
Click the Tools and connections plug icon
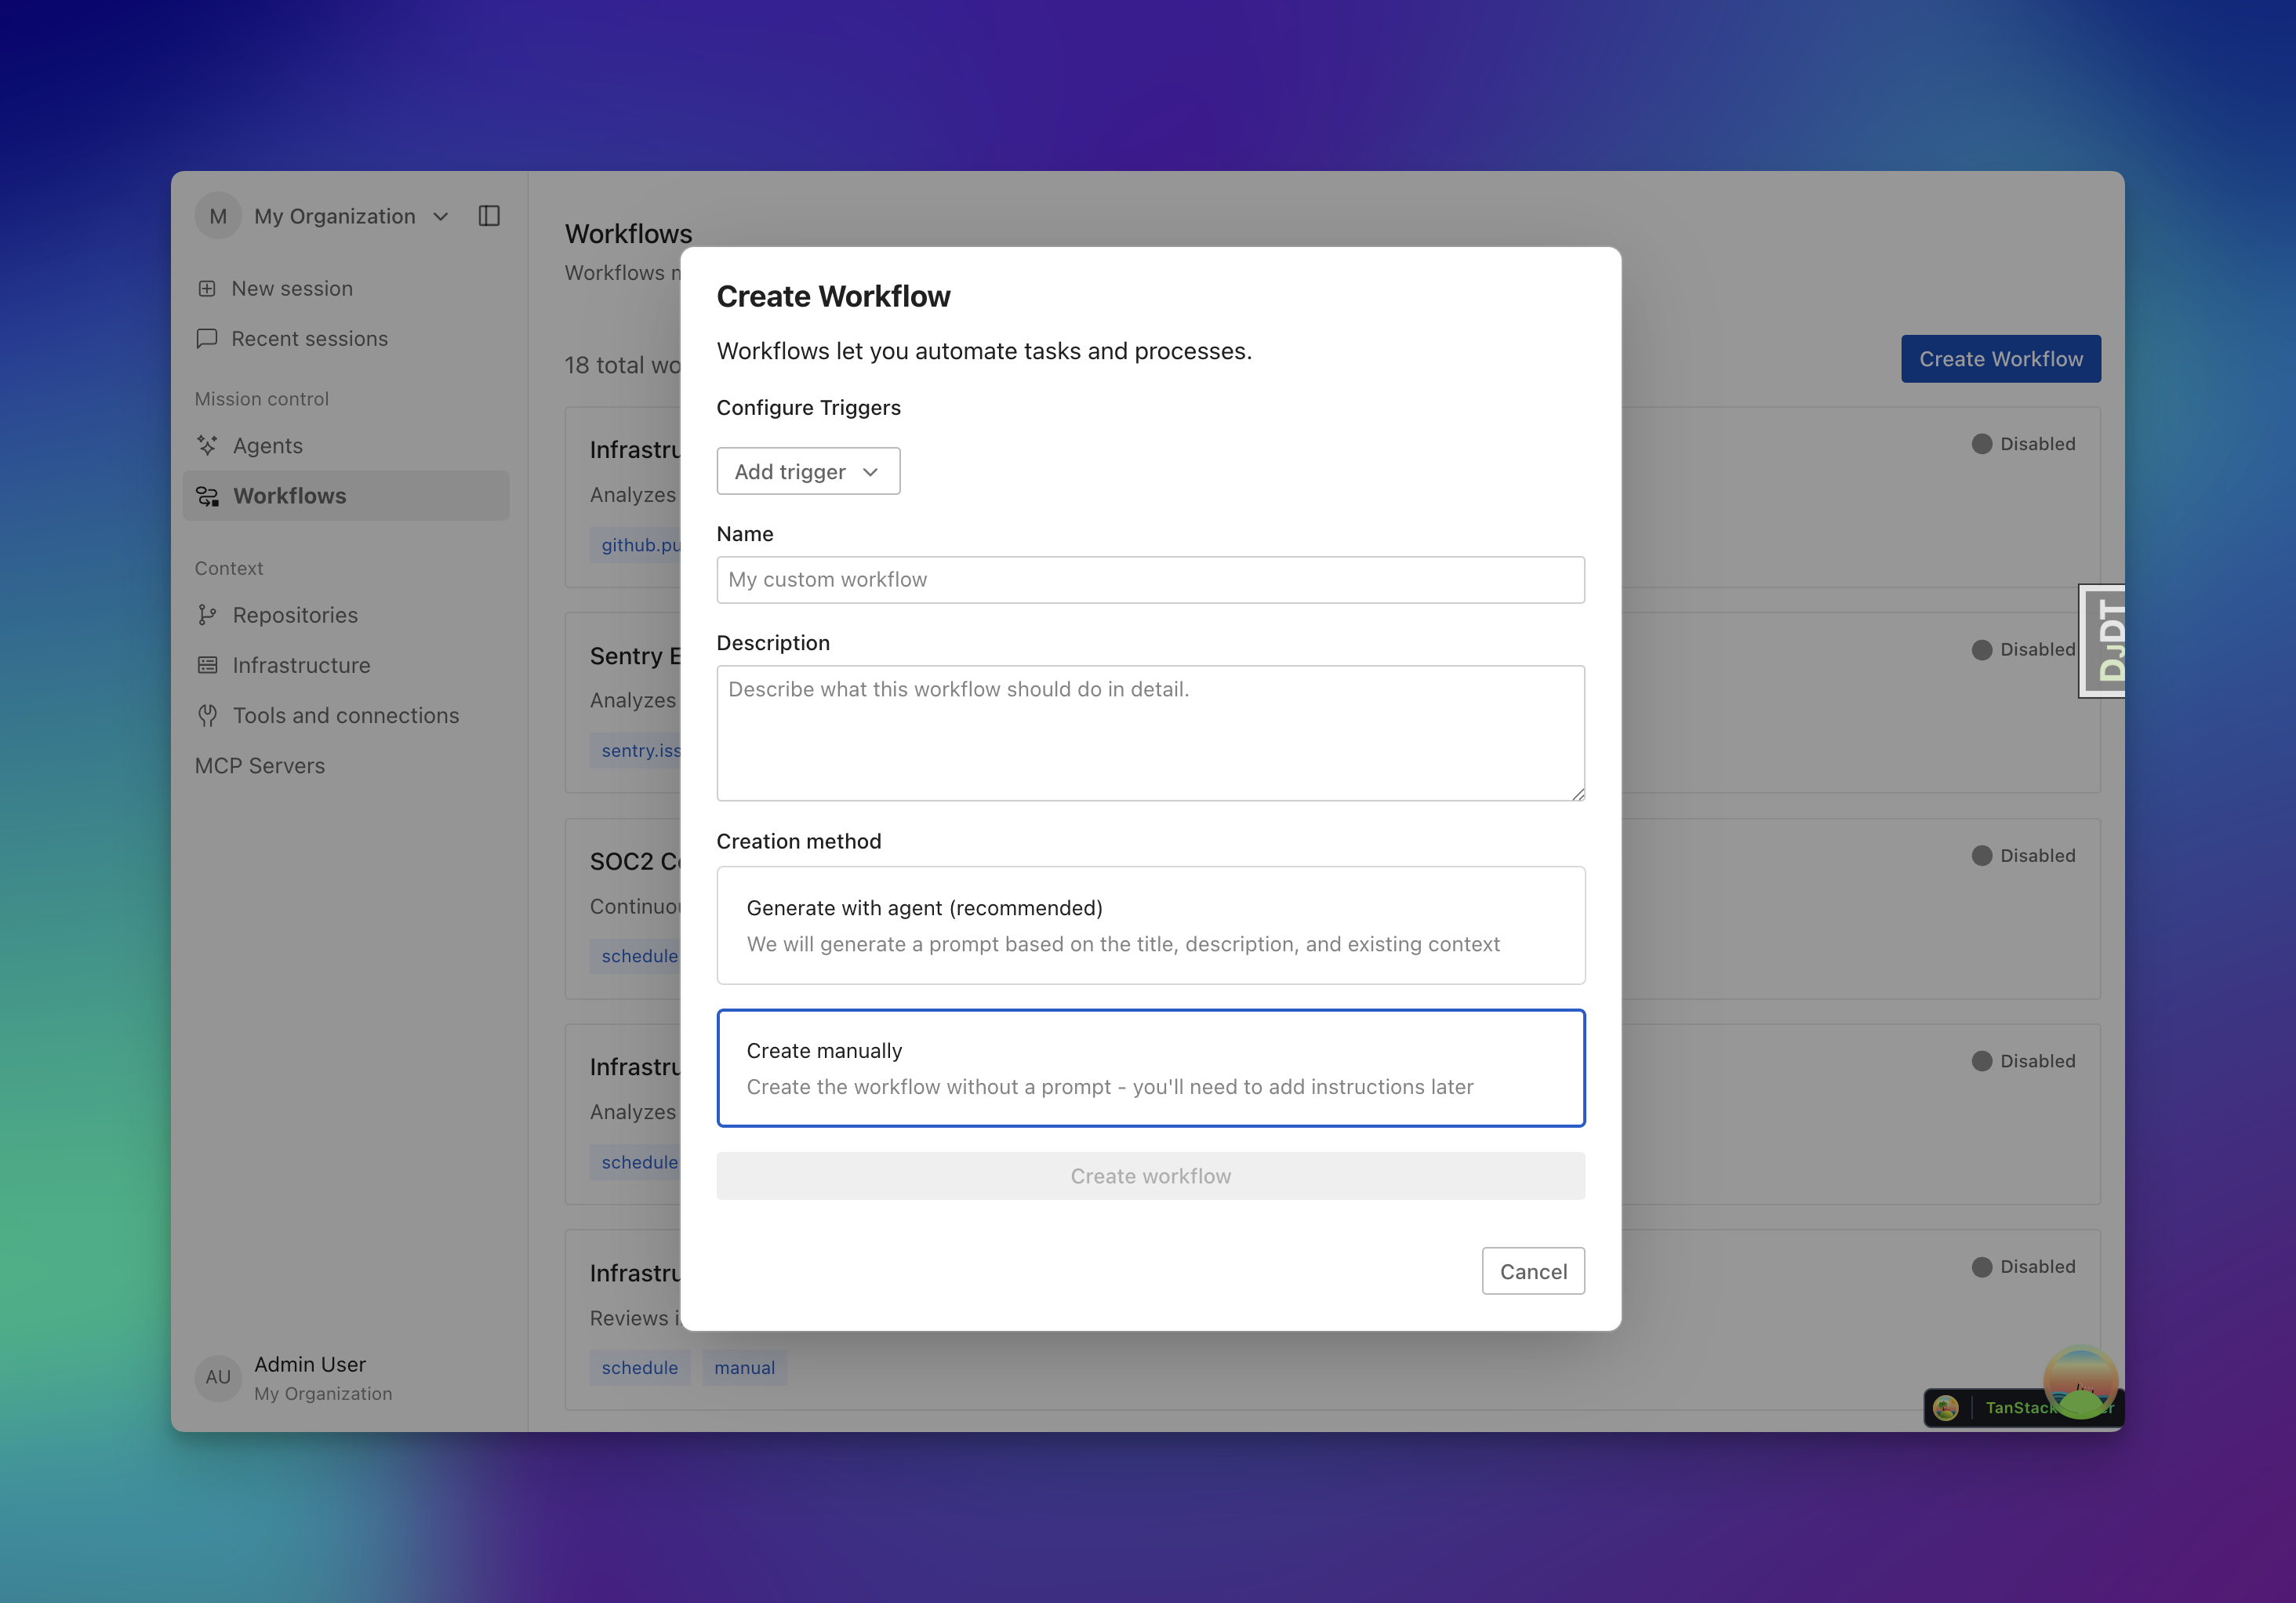click(207, 716)
